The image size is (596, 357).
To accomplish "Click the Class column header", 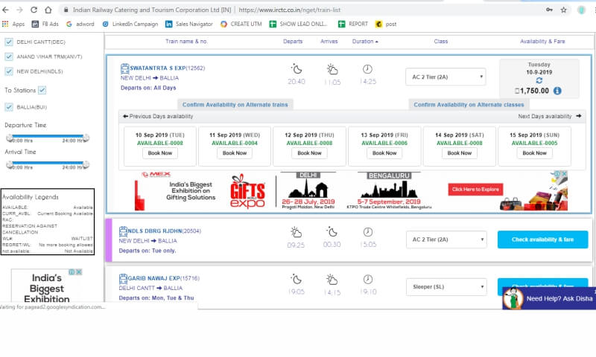I will (441, 42).
